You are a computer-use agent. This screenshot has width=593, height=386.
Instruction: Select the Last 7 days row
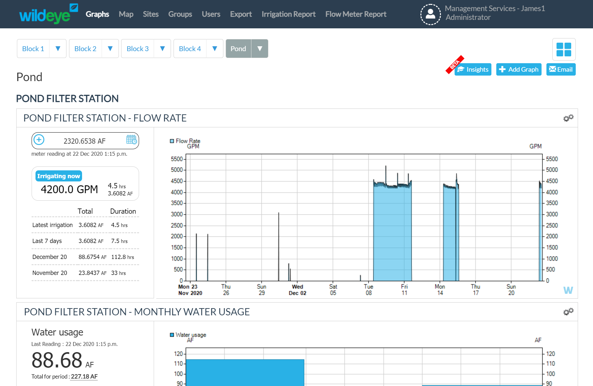[x=85, y=241]
